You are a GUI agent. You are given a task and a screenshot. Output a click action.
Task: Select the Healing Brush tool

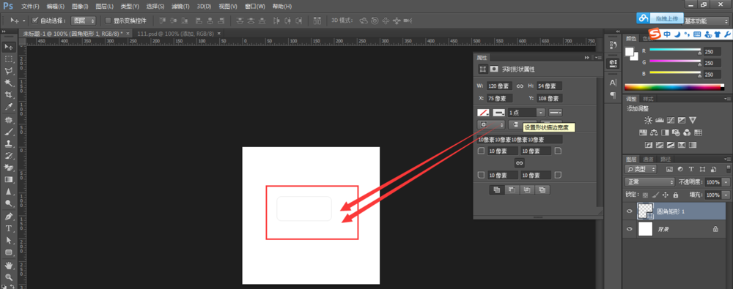point(8,120)
